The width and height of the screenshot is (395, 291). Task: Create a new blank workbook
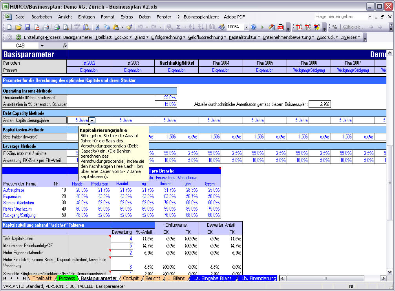pyautogui.click(x=9, y=27)
